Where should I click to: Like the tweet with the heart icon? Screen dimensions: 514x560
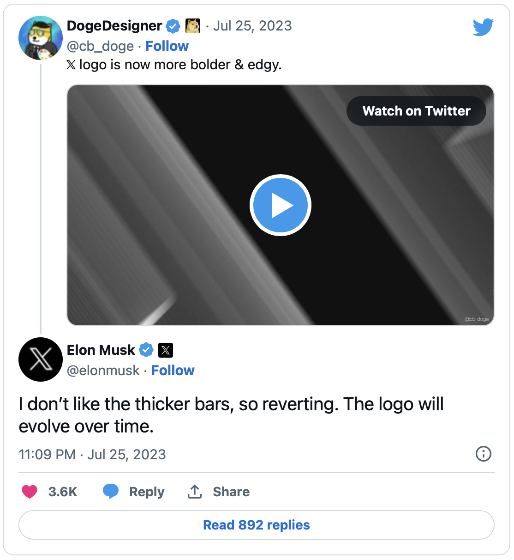[x=30, y=492]
